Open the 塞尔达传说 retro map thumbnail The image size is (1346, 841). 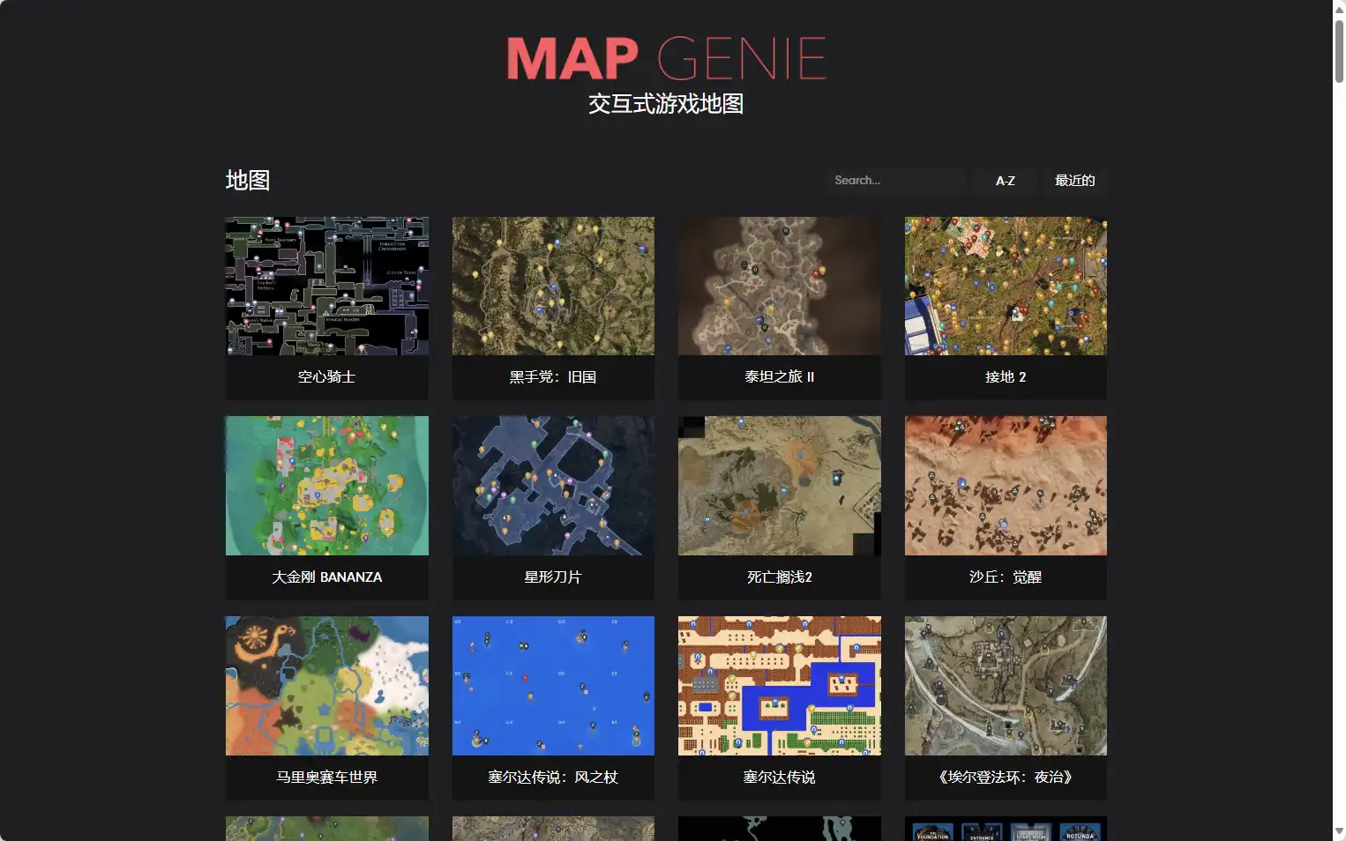click(779, 686)
